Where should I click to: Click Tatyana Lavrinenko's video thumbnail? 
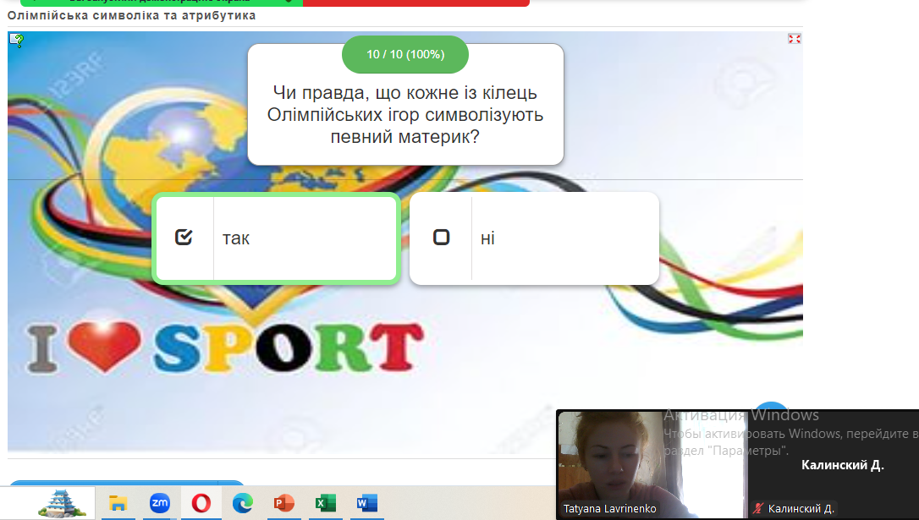point(652,464)
